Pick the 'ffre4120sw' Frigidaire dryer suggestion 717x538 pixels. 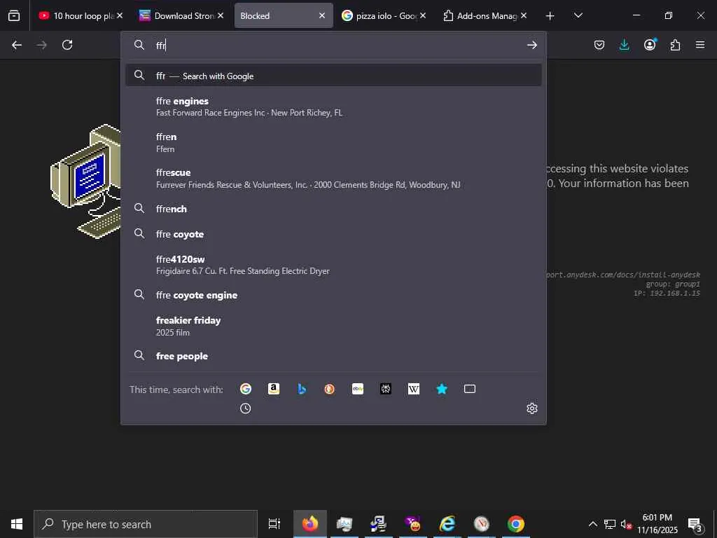(333, 264)
